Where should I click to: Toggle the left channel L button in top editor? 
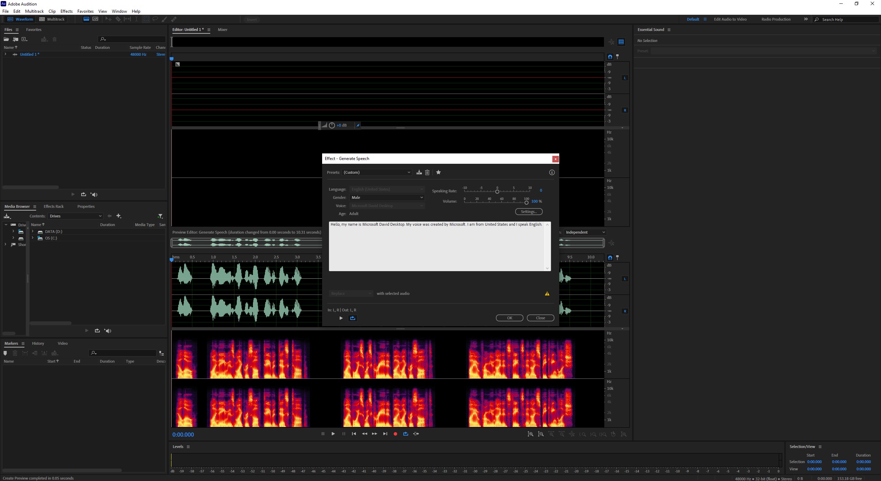point(625,78)
